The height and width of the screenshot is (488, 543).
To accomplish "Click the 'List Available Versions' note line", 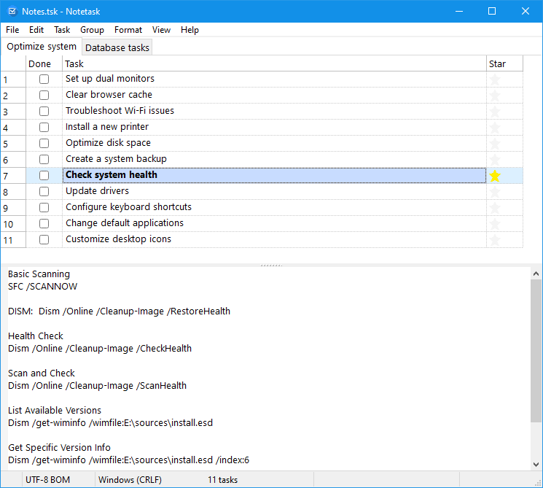I will [55, 411].
